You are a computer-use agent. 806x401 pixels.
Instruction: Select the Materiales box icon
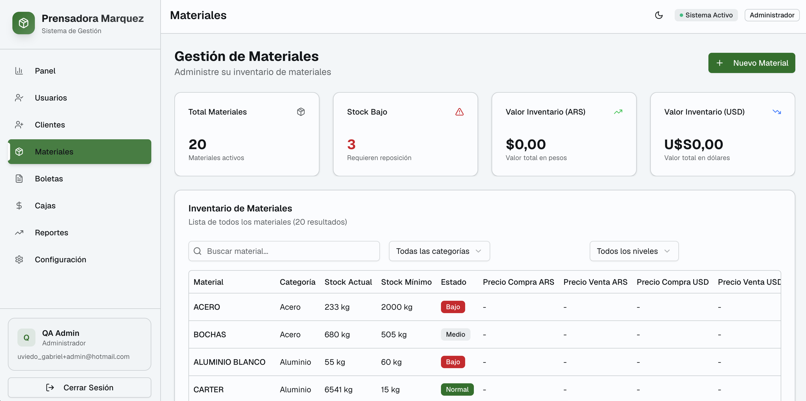[19, 151]
